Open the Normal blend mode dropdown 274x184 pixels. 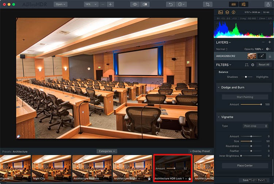coord(222,49)
